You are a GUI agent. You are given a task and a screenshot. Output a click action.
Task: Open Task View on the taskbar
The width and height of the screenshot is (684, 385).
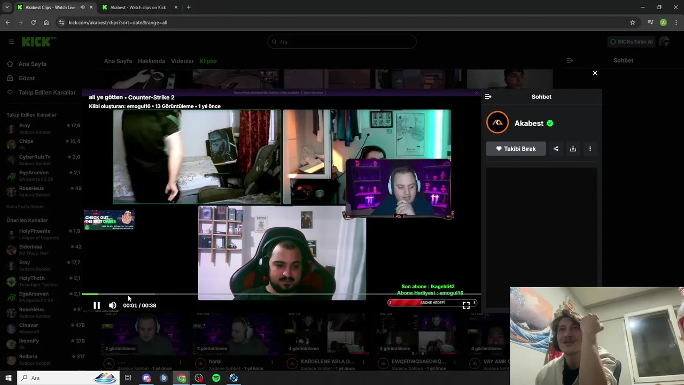128,378
